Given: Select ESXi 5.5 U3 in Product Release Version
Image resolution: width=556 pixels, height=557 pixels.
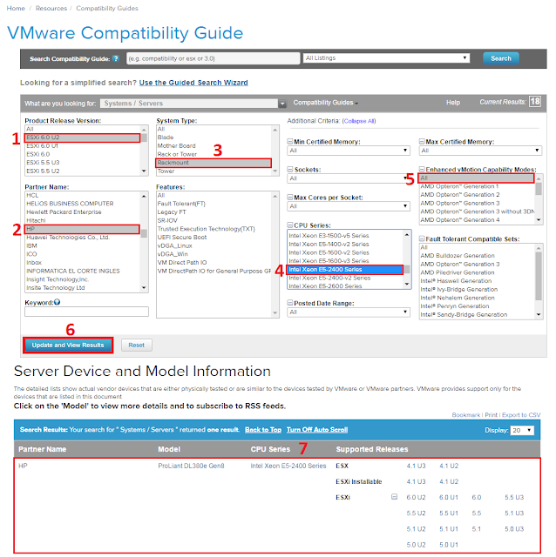Looking at the screenshot, I should (x=83, y=163).
